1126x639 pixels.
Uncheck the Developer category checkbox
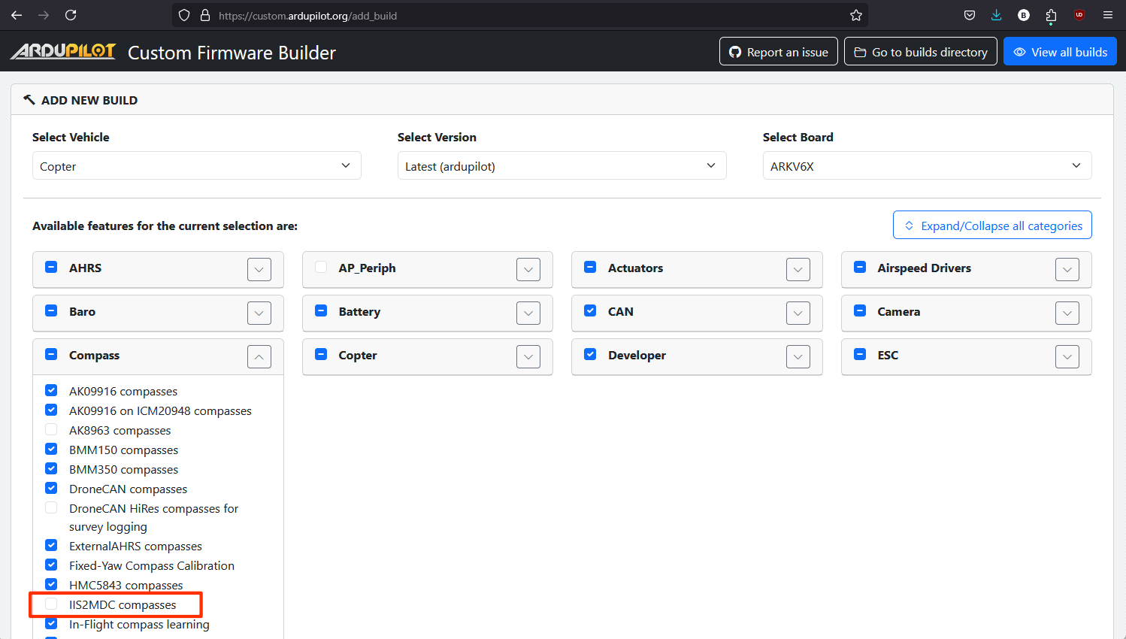[590, 354]
